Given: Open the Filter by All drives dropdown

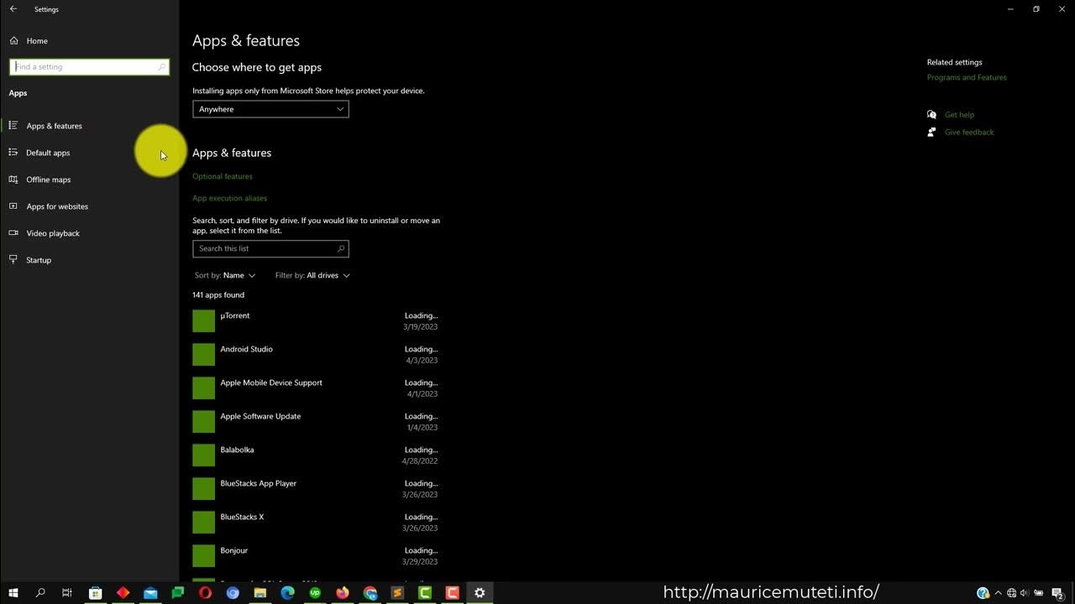Looking at the screenshot, I should [312, 275].
